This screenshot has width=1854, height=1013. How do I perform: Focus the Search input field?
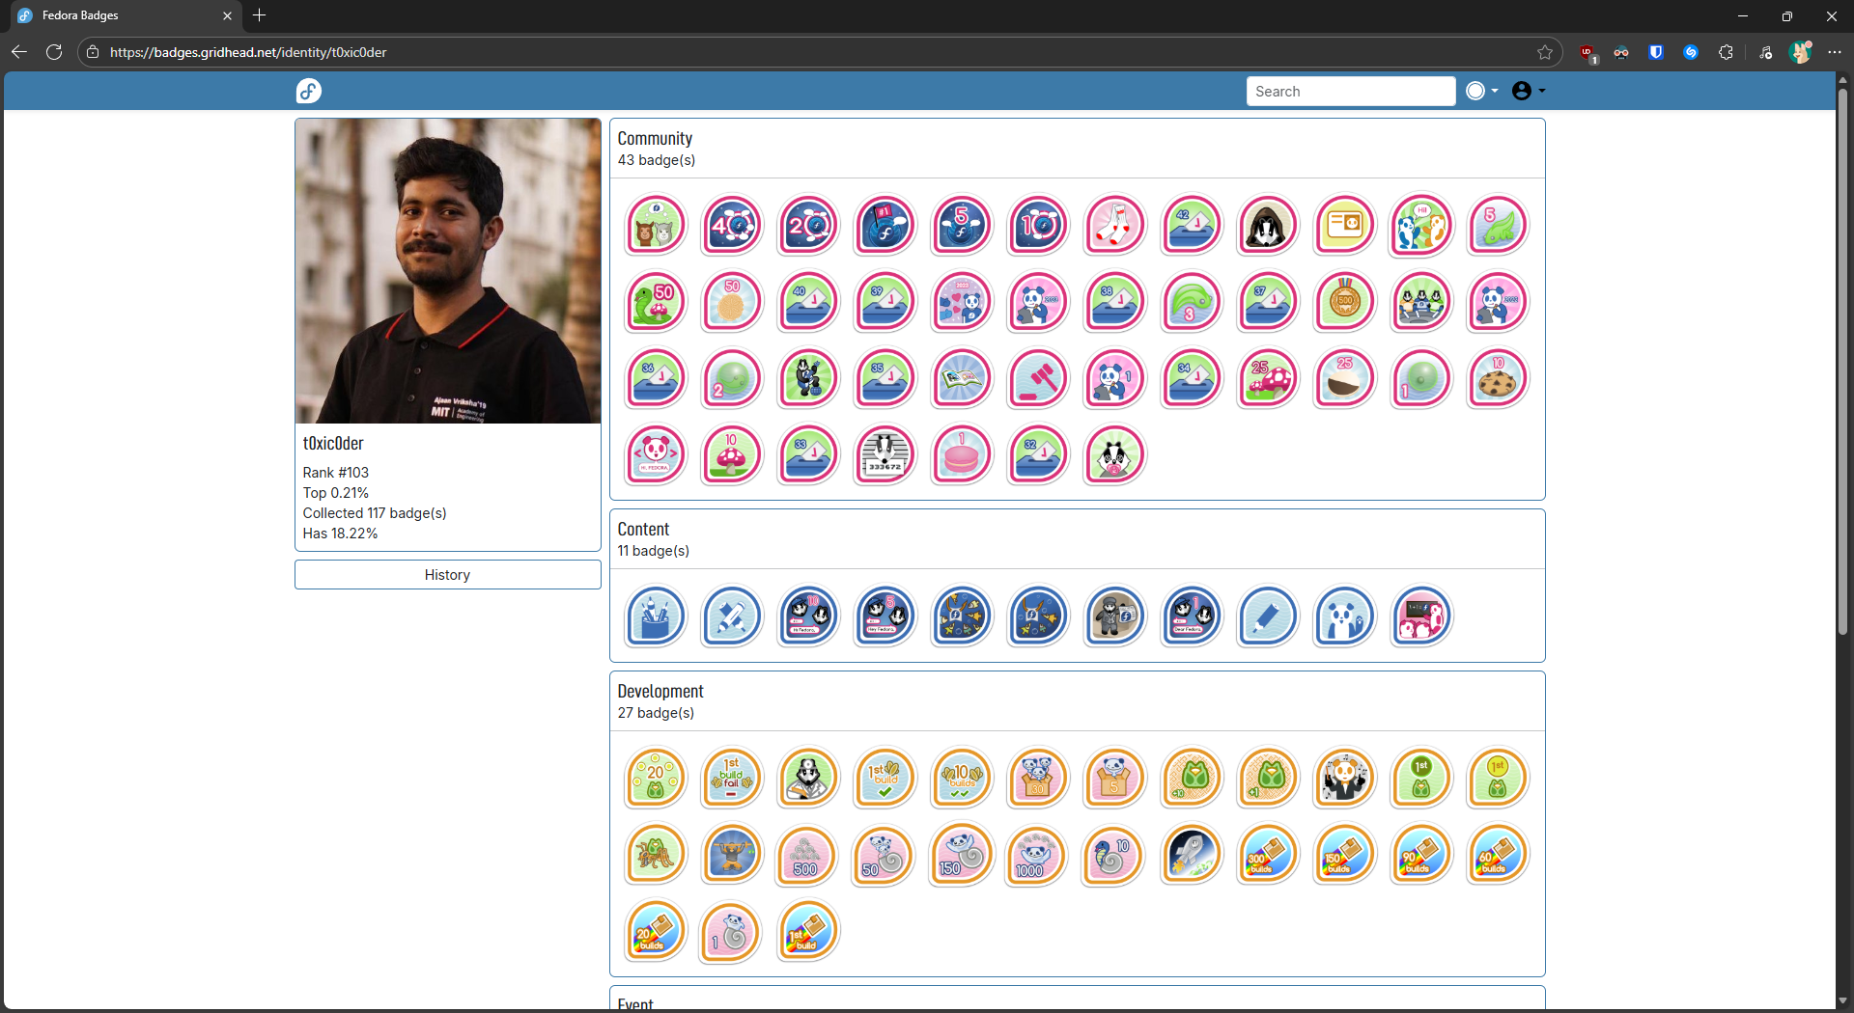pos(1350,91)
